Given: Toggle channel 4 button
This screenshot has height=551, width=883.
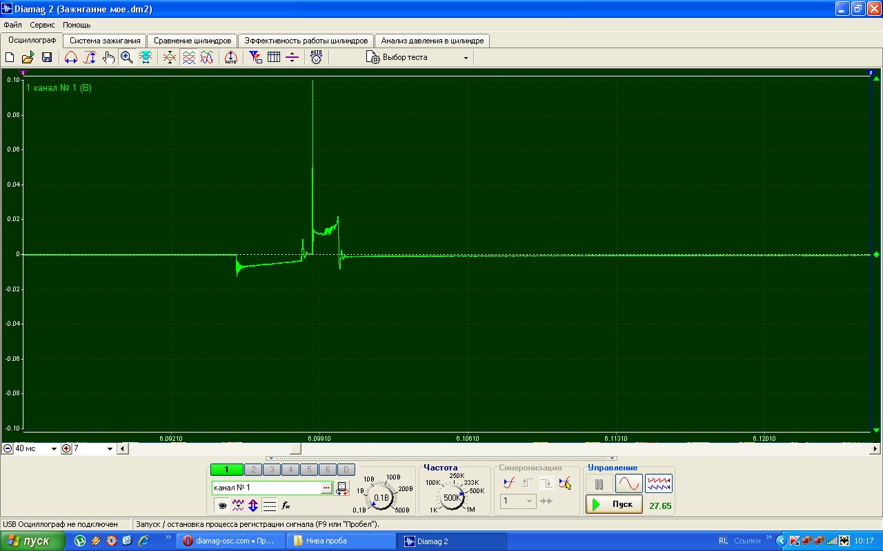Looking at the screenshot, I should pyautogui.click(x=290, y=470).
